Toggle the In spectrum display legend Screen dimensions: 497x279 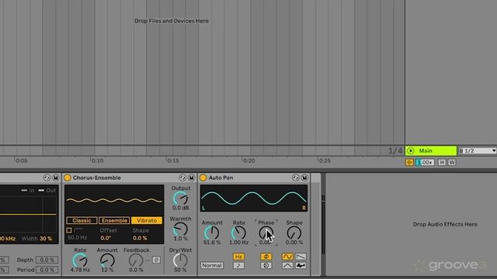(x=28, y=191)
